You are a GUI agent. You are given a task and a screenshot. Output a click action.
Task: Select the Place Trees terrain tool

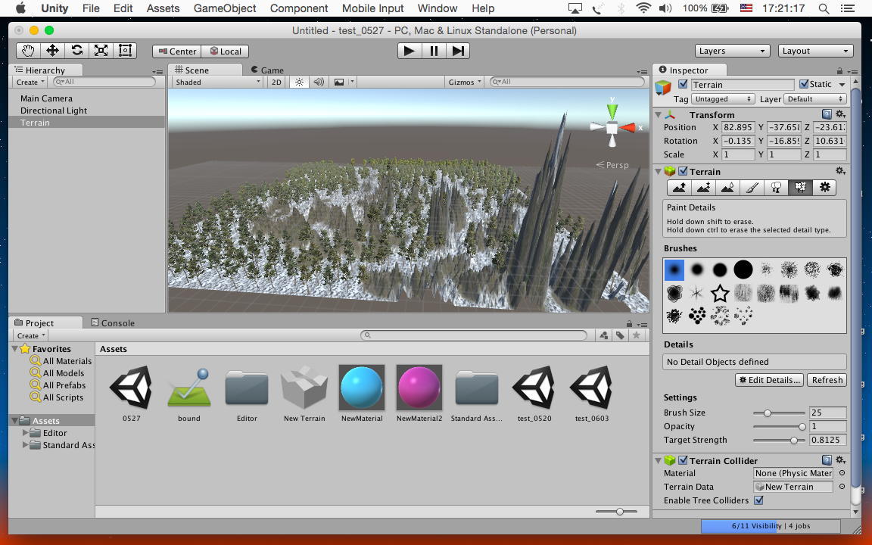coord(776,187)
